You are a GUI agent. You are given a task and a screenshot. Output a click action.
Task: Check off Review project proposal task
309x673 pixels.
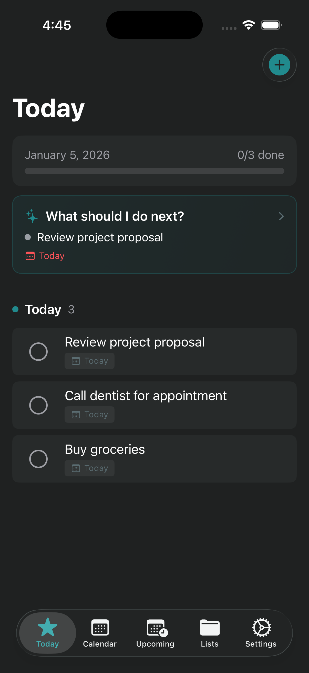click(x=38, y=351)
